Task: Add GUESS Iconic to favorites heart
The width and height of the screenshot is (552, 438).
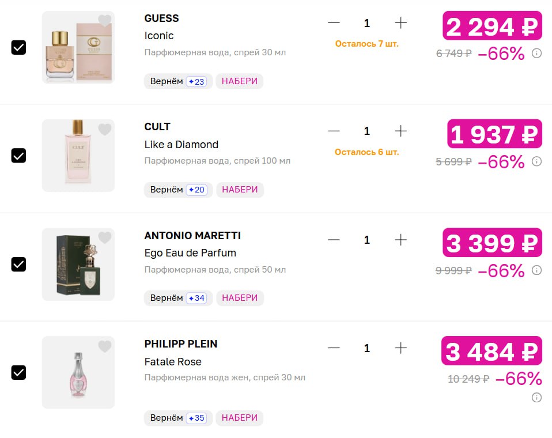Action: (x=104, y=21)
